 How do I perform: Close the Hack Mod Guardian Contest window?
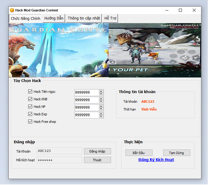(x=194, y=10)
